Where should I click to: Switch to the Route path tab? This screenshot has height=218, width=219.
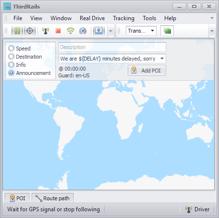[x=52, y=198]
